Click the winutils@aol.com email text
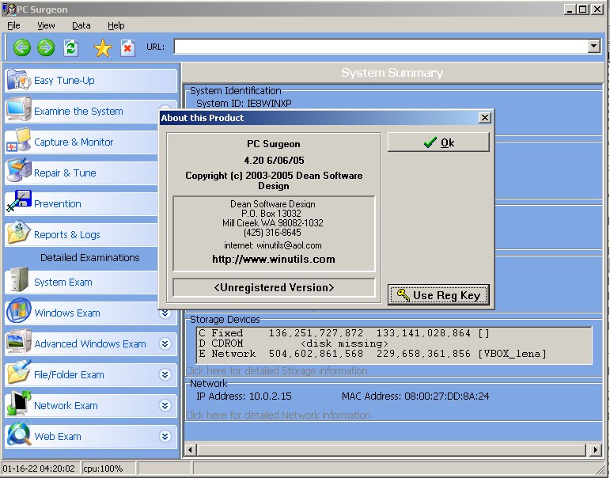Viewport: 610px width, 478px height. click(289, 245)
